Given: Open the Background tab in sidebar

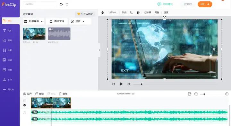Looking at the screenshot, I should click(7, 60).
